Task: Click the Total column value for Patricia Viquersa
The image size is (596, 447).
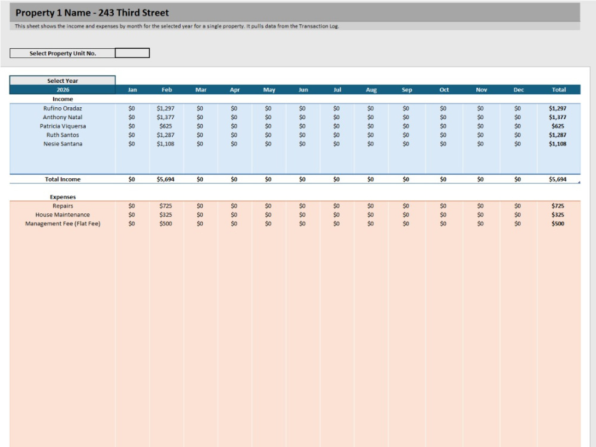Action: pyautogui.click(x=558, y=126)
